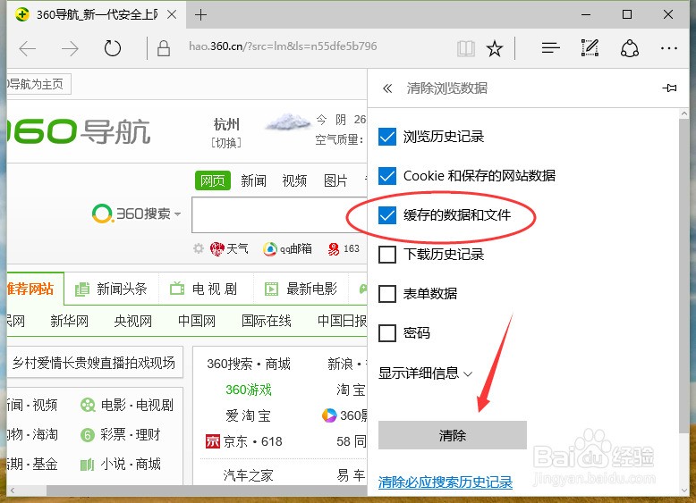Open 小说·商城 category

(x=120, y=464)
